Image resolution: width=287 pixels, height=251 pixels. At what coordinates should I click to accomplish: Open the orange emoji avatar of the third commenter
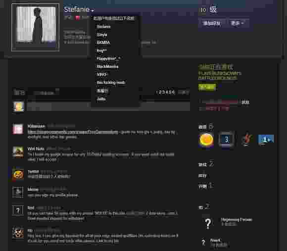pyautogui.click(x=18, y=174)
